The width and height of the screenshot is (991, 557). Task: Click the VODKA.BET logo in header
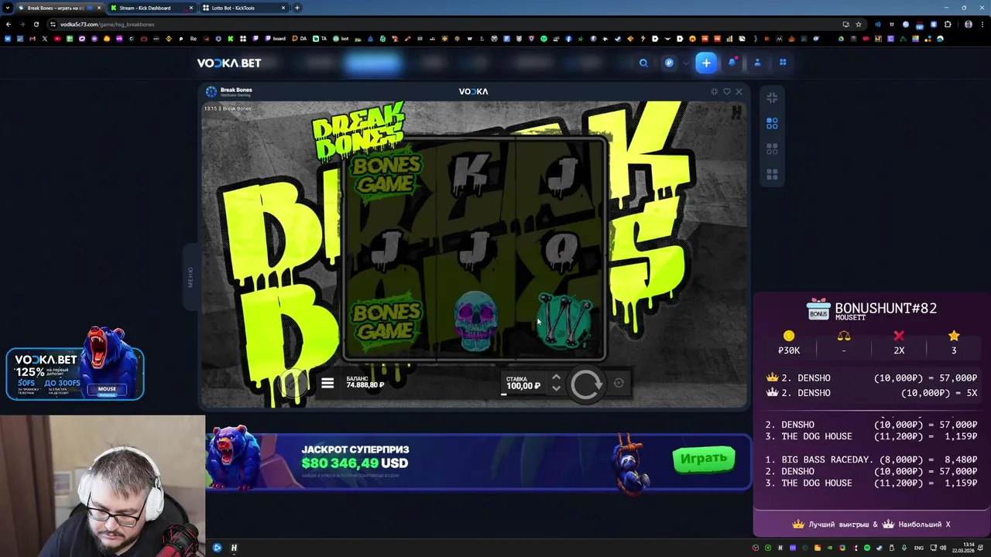point(229,63)
